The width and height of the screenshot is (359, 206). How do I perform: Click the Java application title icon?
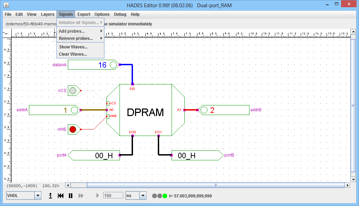(7, 5)
